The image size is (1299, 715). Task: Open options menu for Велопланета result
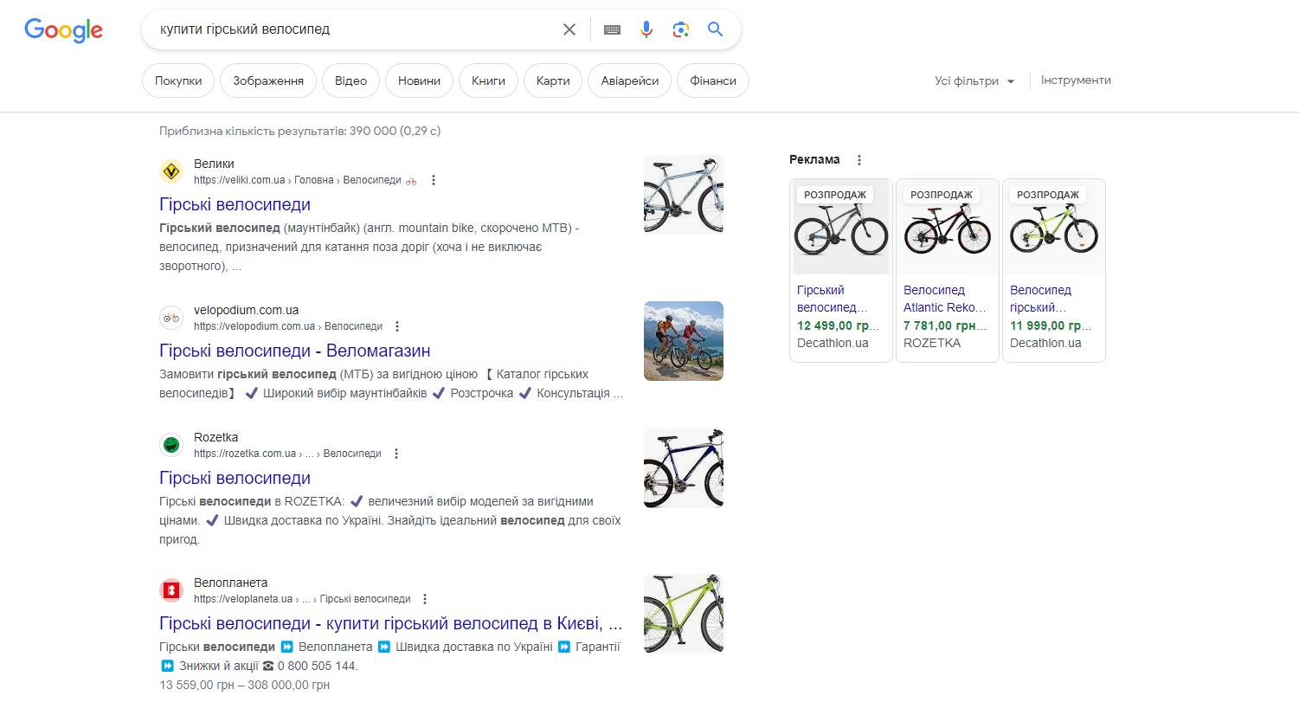(x=425, y=599)
